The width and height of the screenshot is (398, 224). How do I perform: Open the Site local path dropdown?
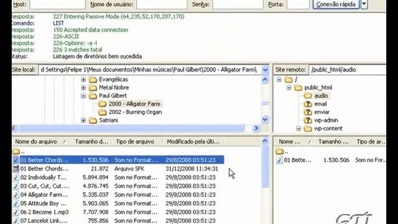click(x=266, y=70)
